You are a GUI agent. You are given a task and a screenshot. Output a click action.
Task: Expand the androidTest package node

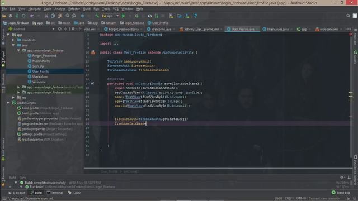point(18,87)
